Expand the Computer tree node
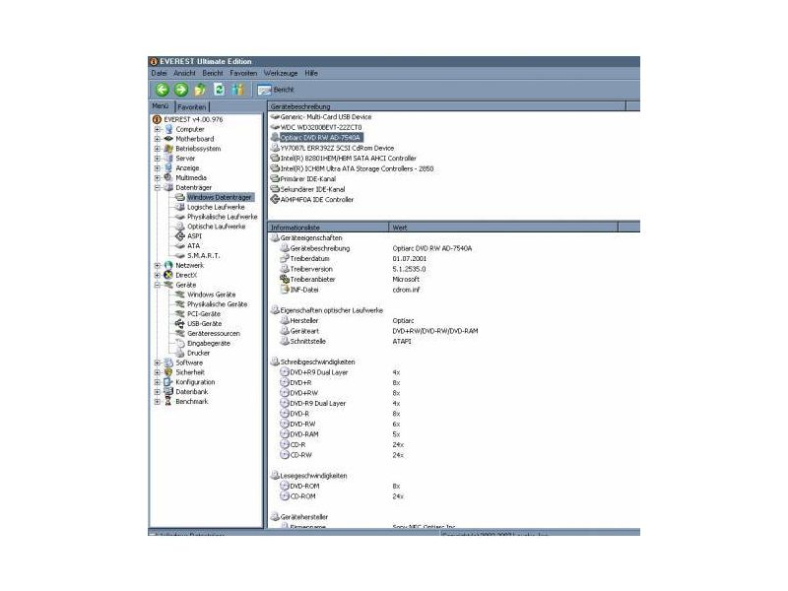 pyautogui.click(x=158, y=129)
